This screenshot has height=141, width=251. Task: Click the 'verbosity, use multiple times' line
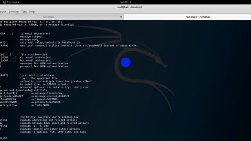(x=56, y=81)
